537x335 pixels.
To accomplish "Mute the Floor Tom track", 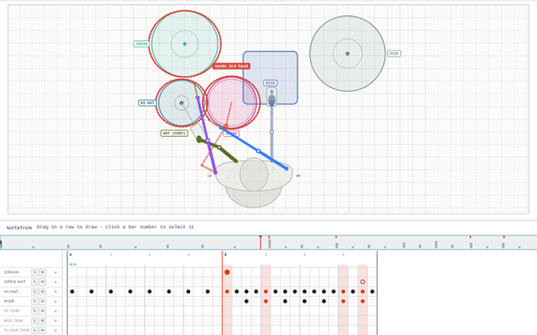I will (42, 330).
